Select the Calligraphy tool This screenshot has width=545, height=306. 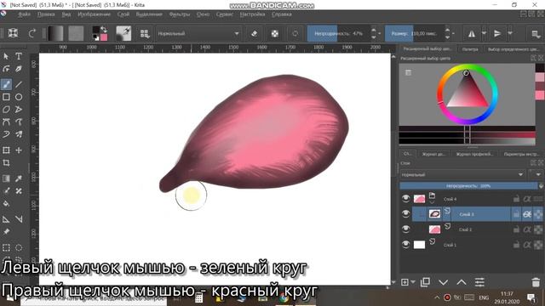(x=19, y=69)
